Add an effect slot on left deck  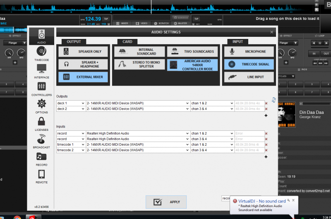pos(15,63)
